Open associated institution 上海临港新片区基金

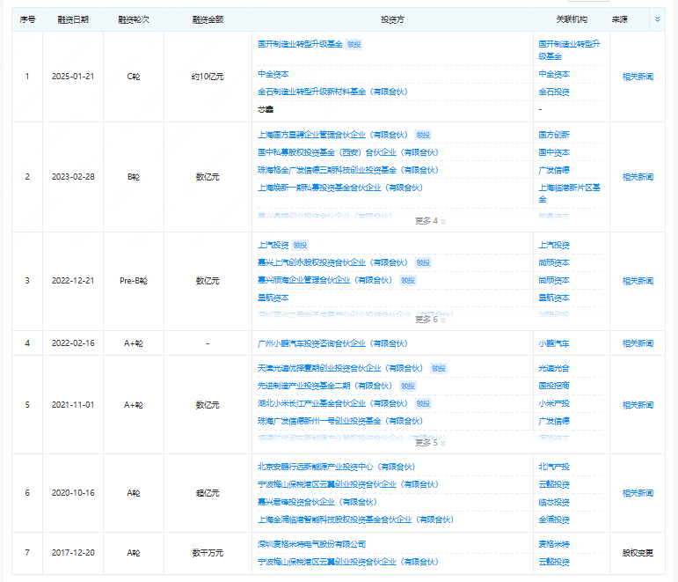[x=570, y=193]
